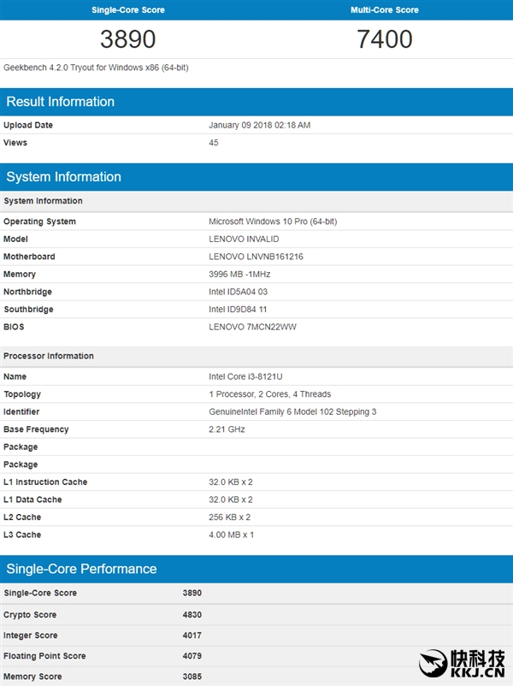This screenshot has height=686, width=513.
Task: Click the 'Single-Core Performance' section header
Action: point(256,569)
